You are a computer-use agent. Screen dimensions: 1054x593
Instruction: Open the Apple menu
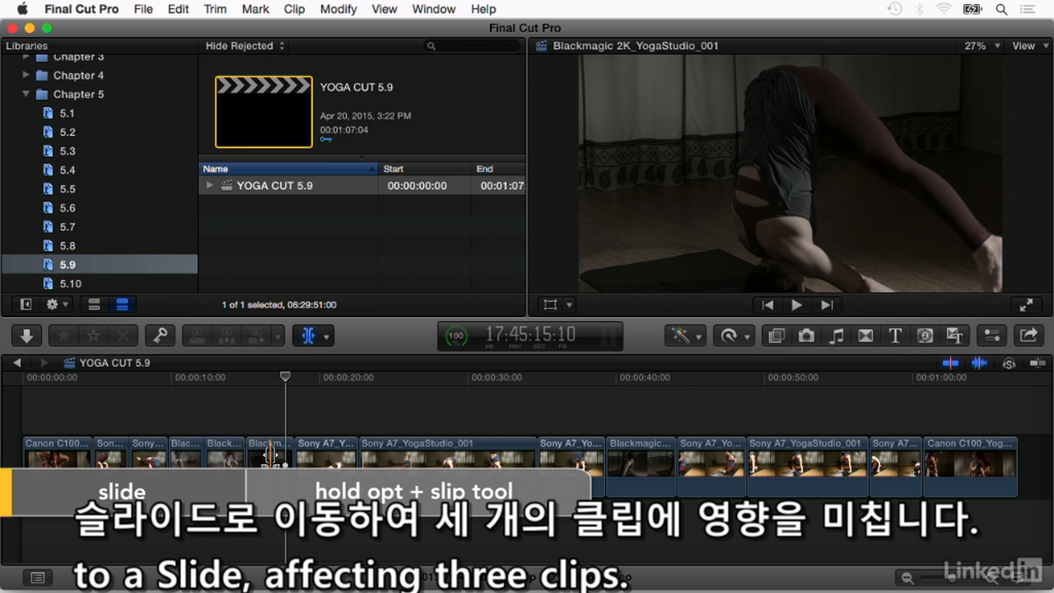(x=22, y=9)
